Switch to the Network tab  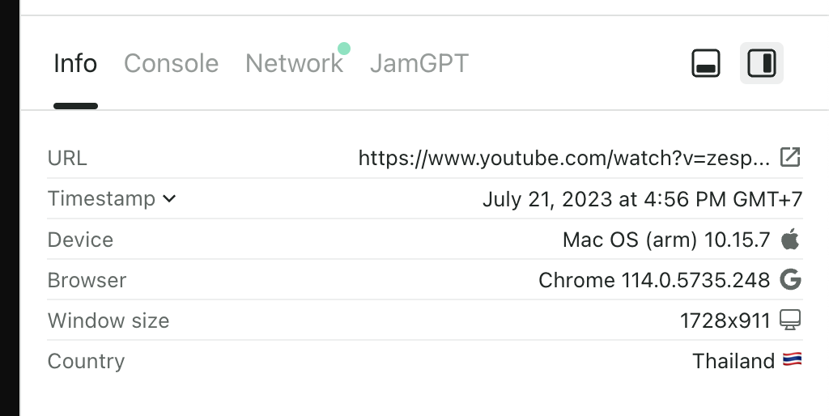click(x=294, y=63)
